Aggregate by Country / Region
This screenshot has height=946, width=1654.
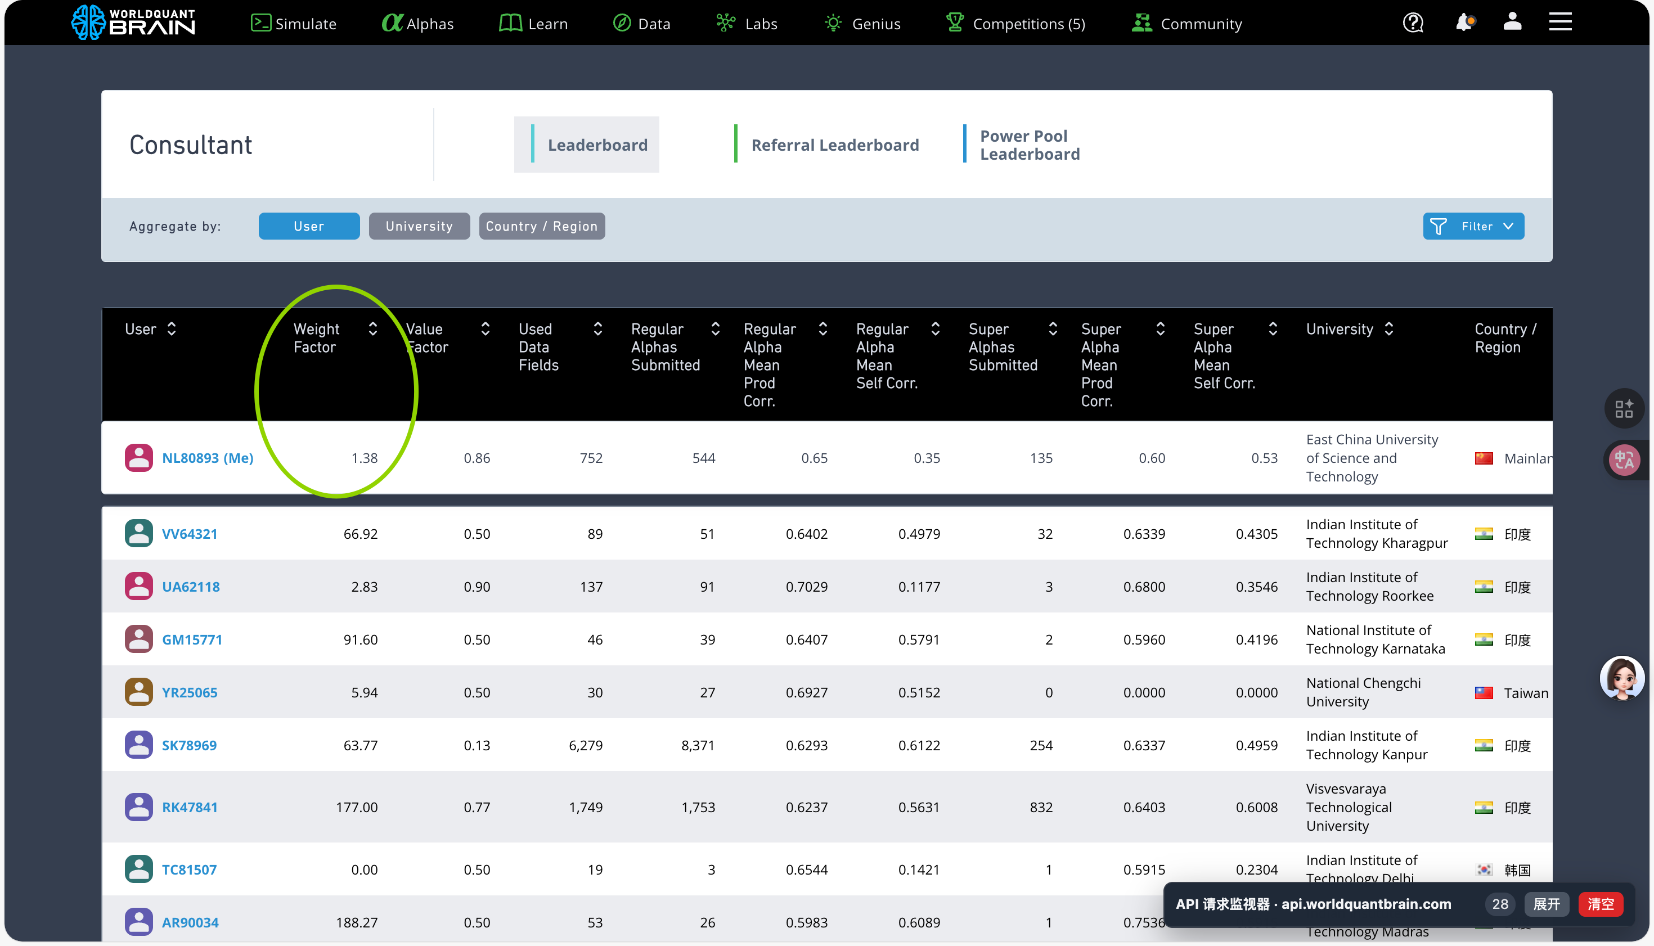click(541, 226)
